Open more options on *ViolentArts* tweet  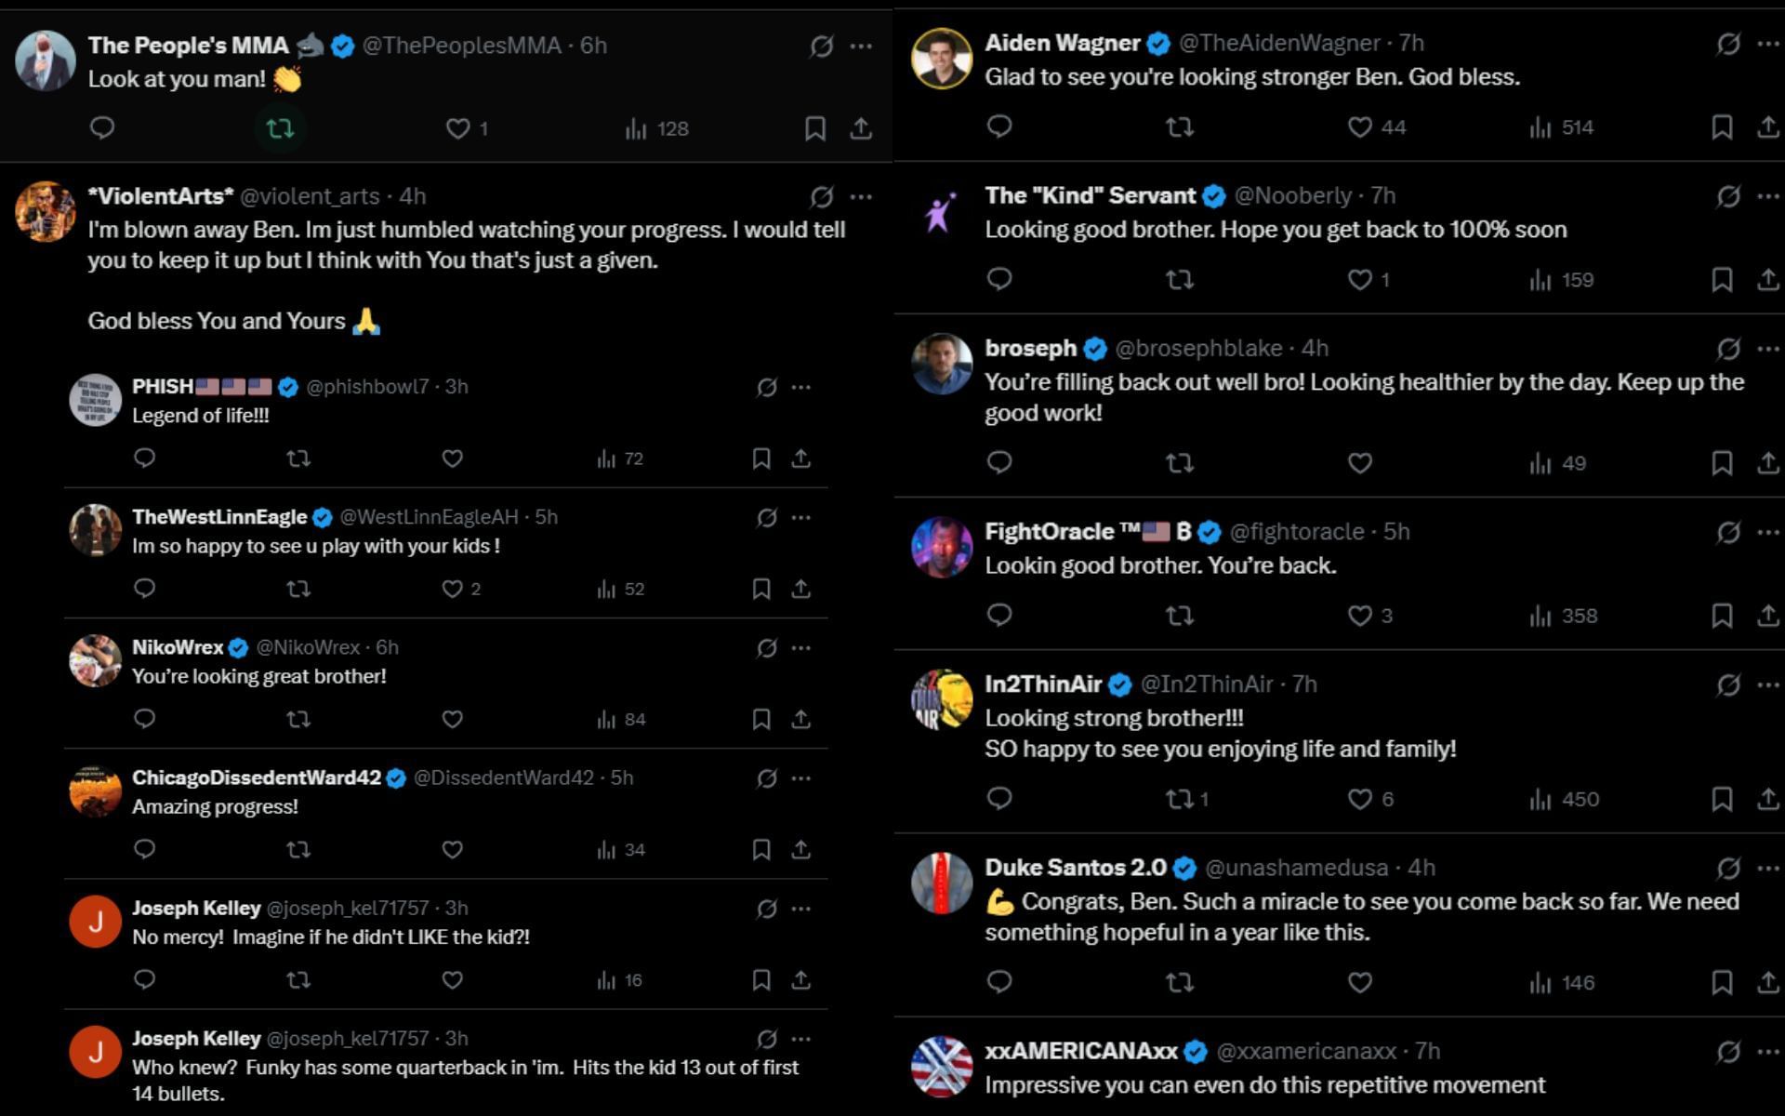861,196
